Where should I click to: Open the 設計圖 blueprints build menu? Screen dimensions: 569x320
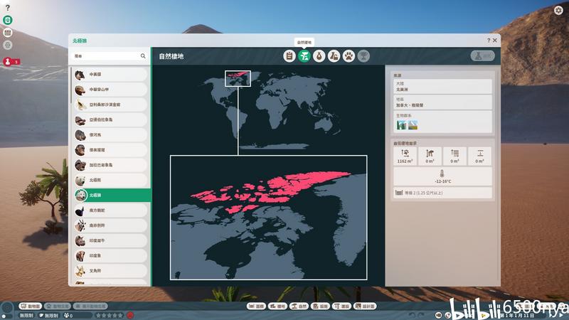[366, 306]
